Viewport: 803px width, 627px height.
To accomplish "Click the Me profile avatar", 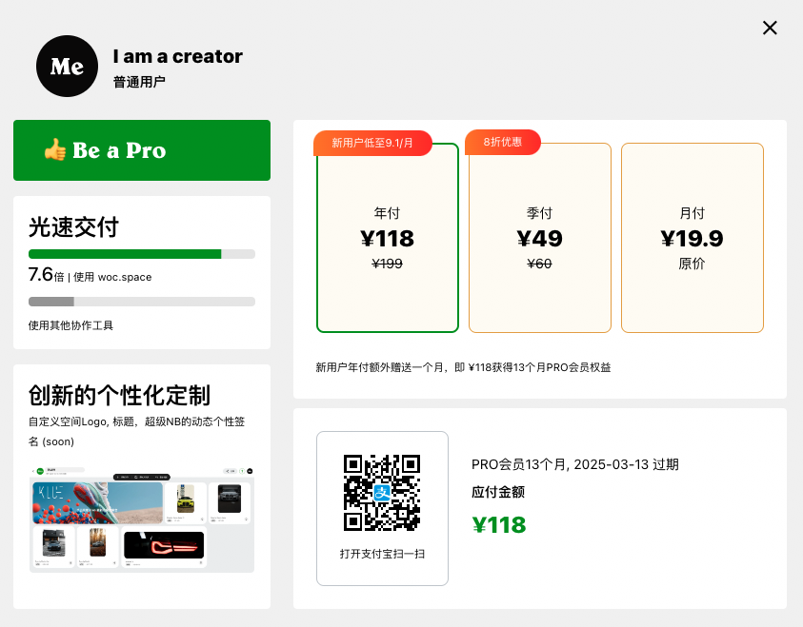I will (67, 66).
